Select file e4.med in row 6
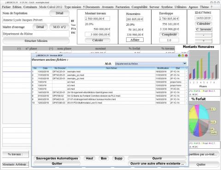 point(110,89)
